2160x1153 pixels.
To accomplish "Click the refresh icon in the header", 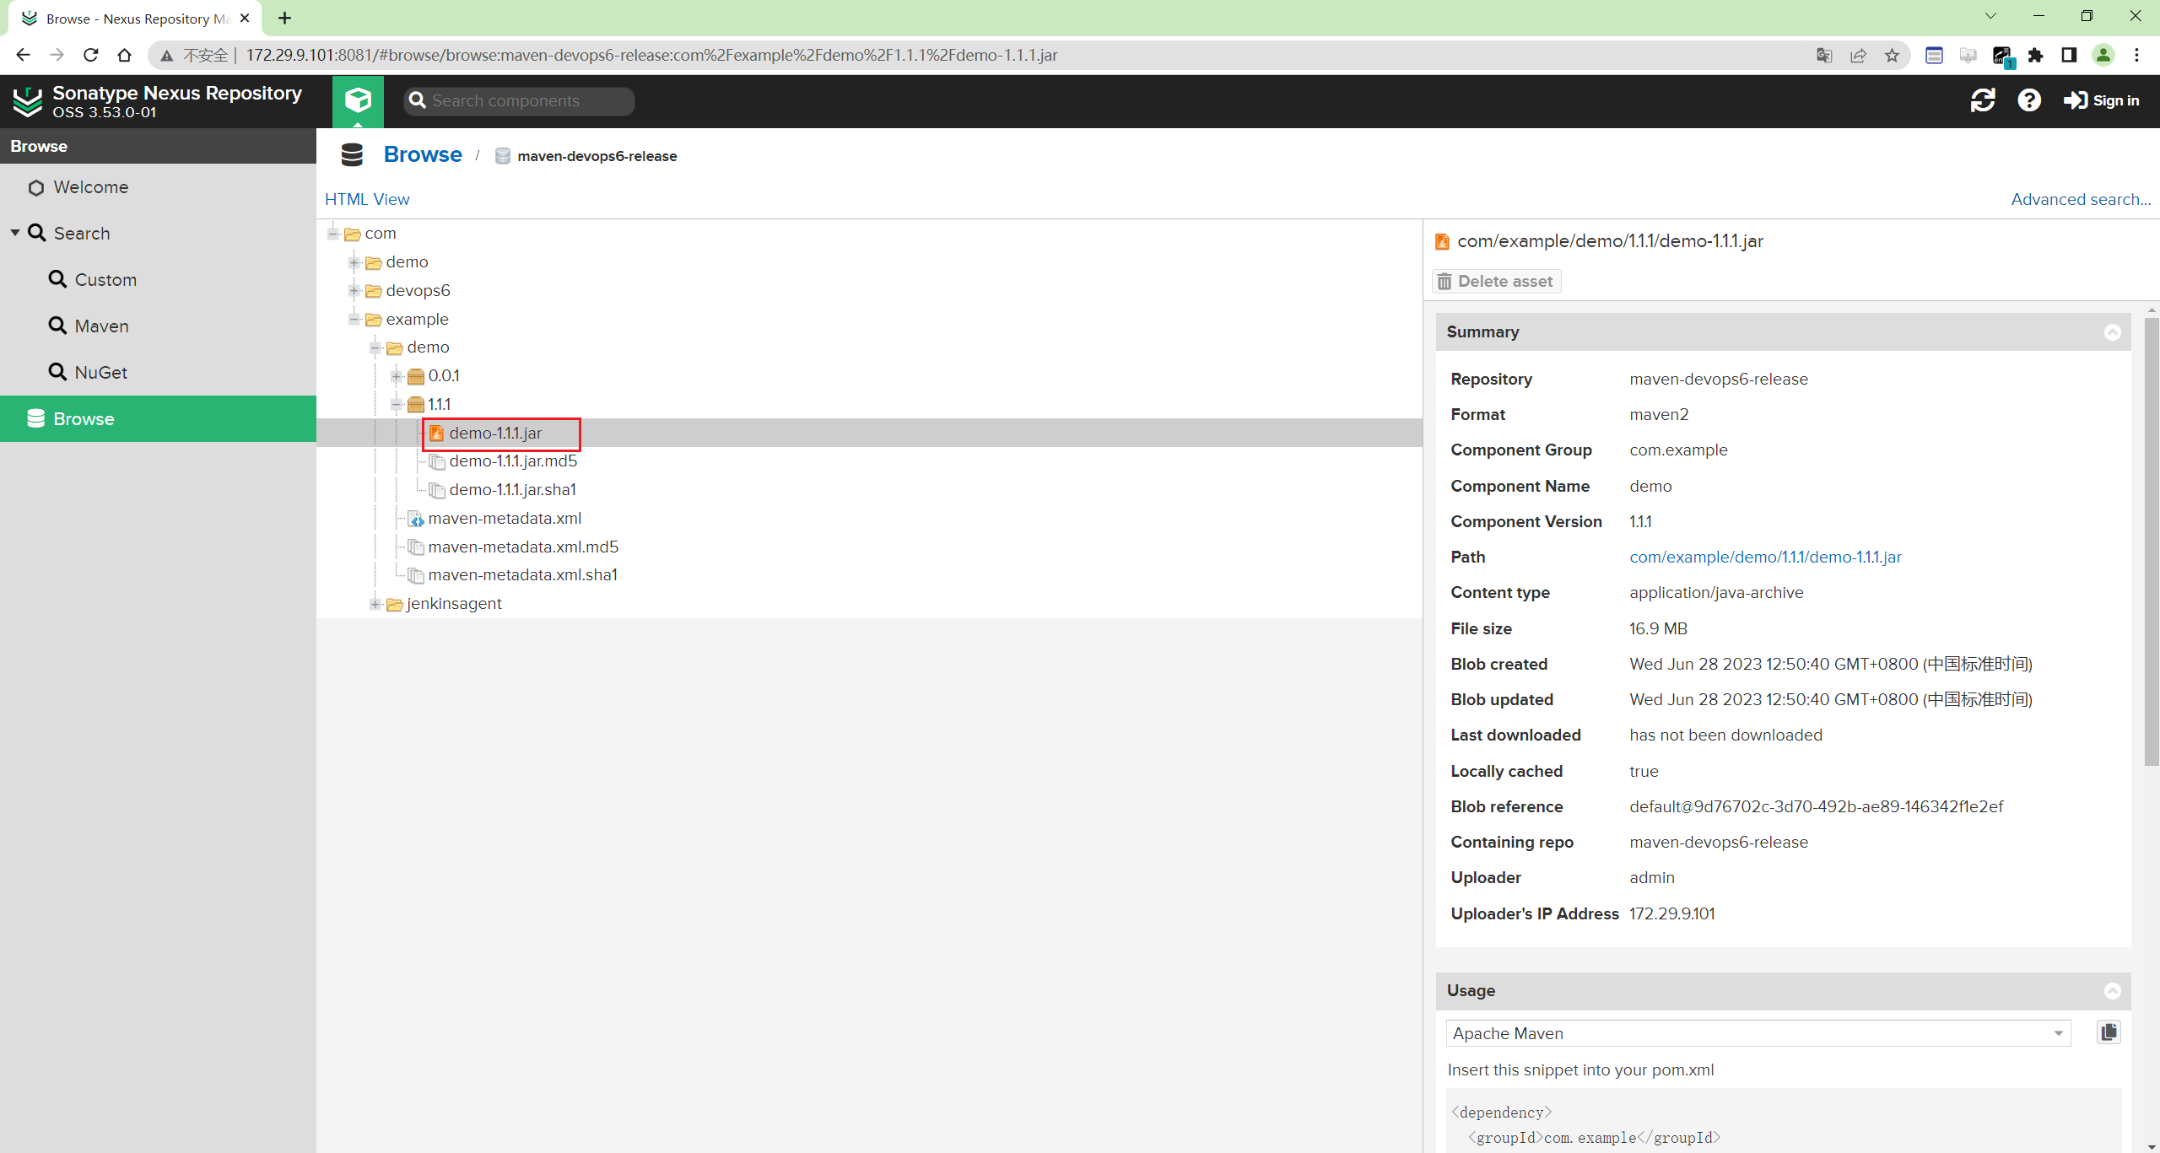I will click(x=1982, y=100).
